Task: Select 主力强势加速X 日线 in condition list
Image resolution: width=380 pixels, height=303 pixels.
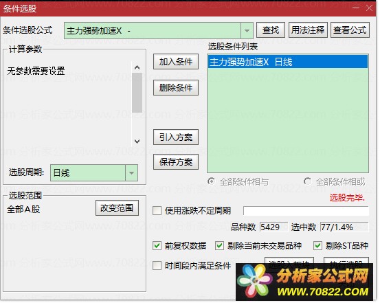Action: tap(288, 62)
